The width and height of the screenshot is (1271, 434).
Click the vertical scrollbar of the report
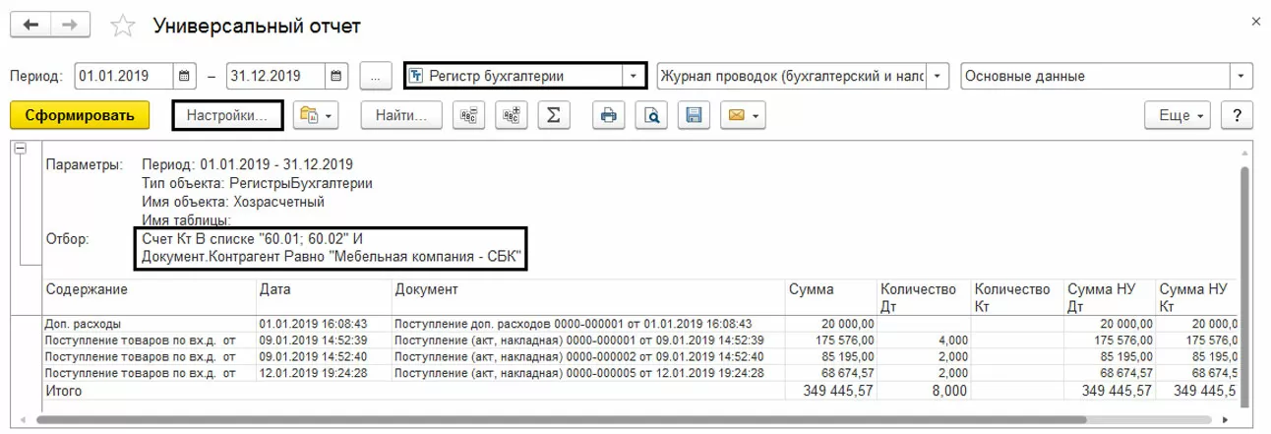click(1243, 276)
